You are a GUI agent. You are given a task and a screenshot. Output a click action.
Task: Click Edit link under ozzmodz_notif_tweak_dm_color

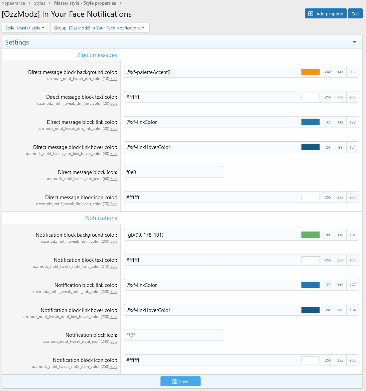click(x=114, y=79)
